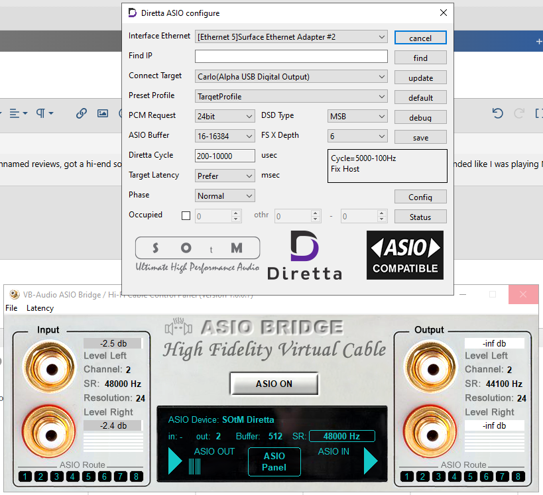
Task: Click the 48000 Hz SR field
Action: click(x=342, y=436)
